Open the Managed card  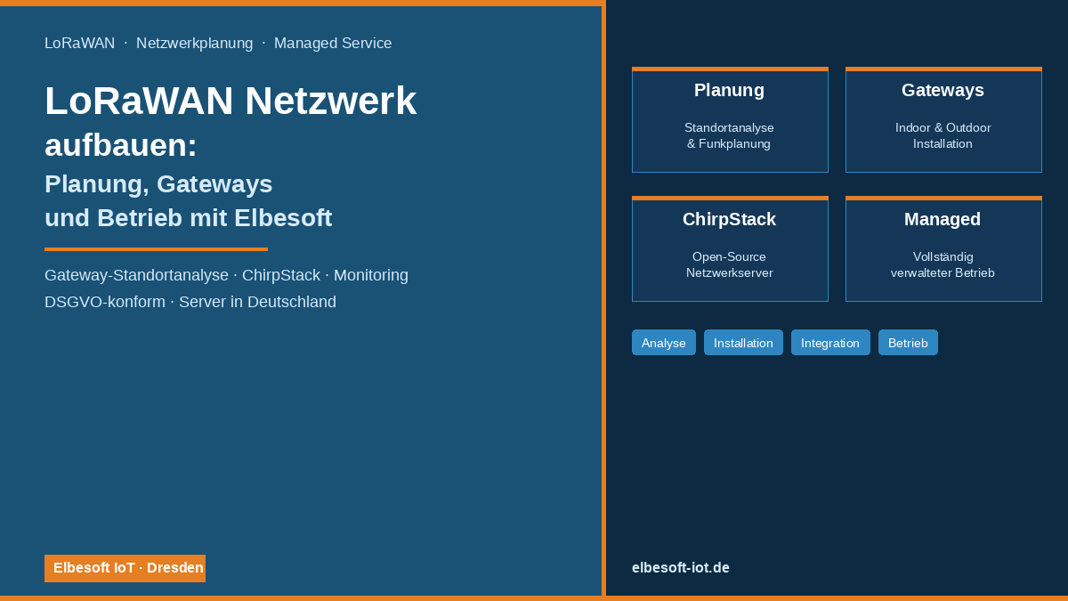(943, 248)
